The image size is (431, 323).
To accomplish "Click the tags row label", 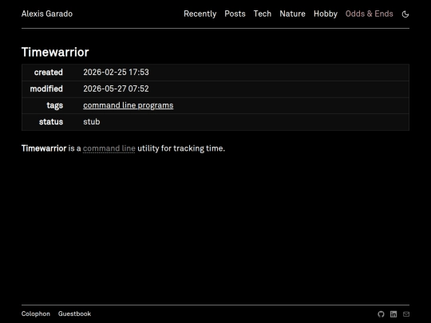I will point(55,105).
